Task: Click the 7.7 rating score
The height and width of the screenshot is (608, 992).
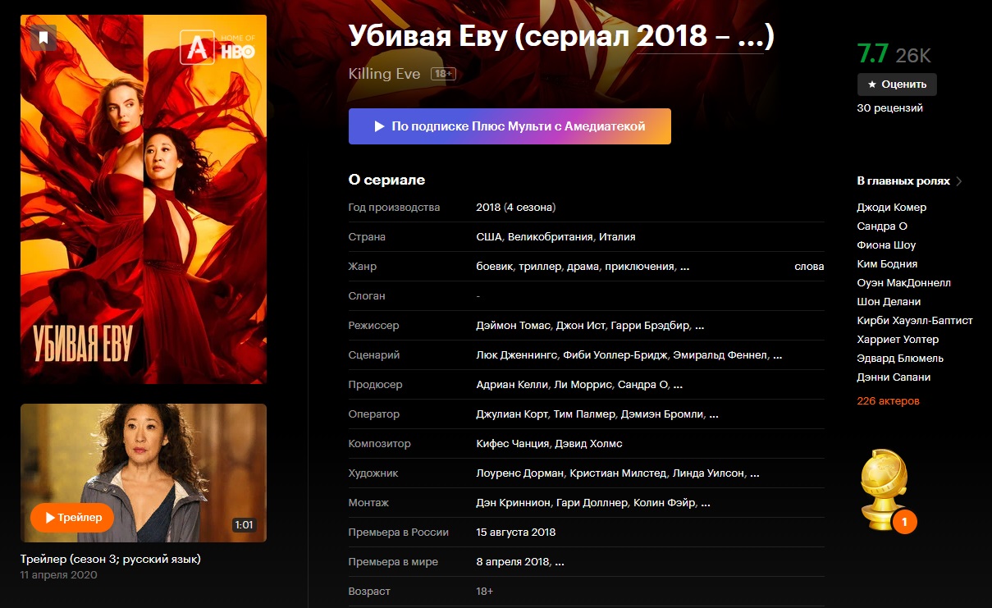Action: 873,54
